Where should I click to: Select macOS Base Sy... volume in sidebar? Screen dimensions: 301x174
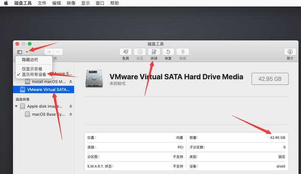(48, 114)
